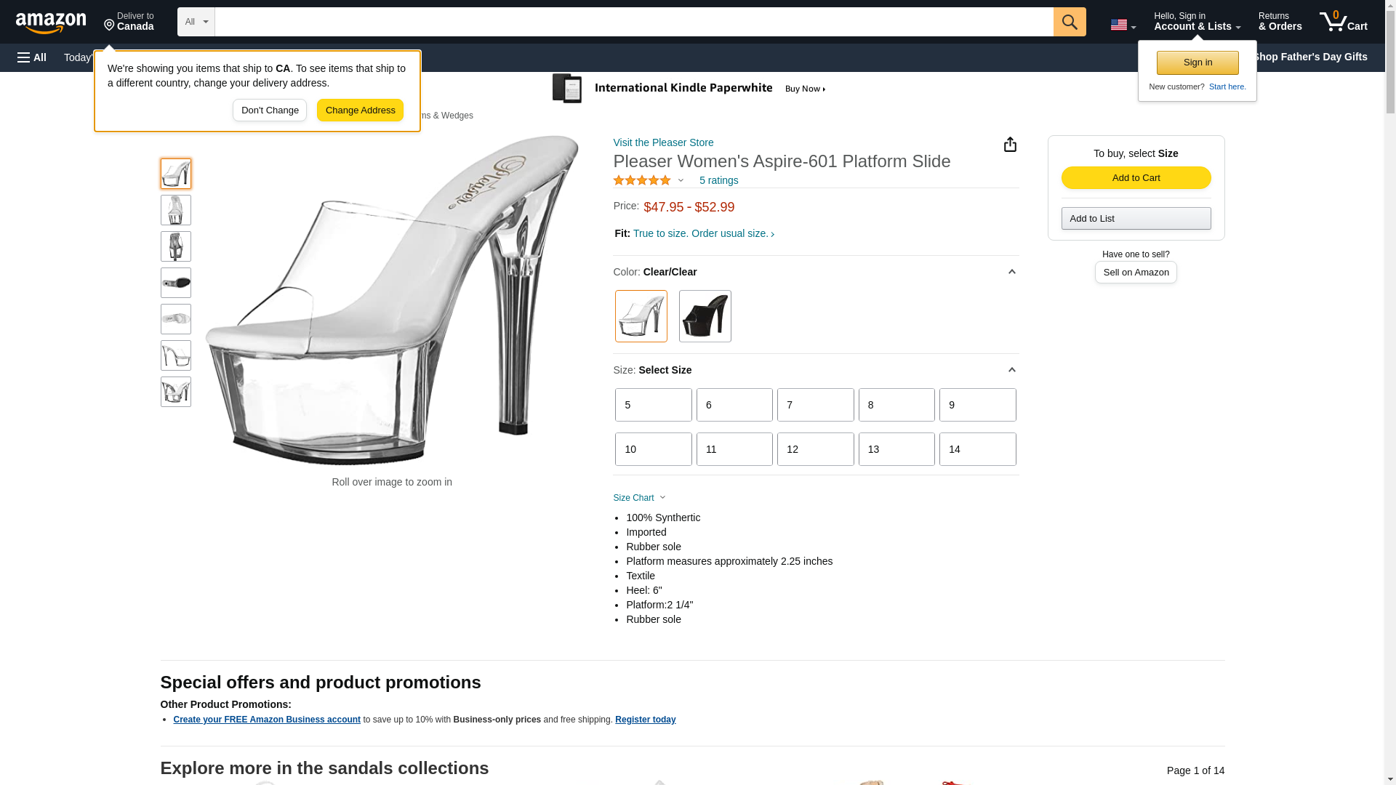Viewport: 1396px width, 785px height.
Task: Open the shopping cart
Action: pos(1343,22)
